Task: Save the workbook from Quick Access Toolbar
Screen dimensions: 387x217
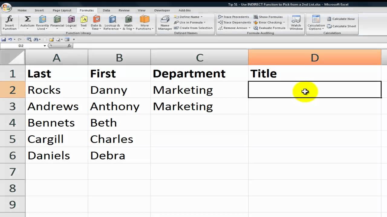Action: point(4,39)
